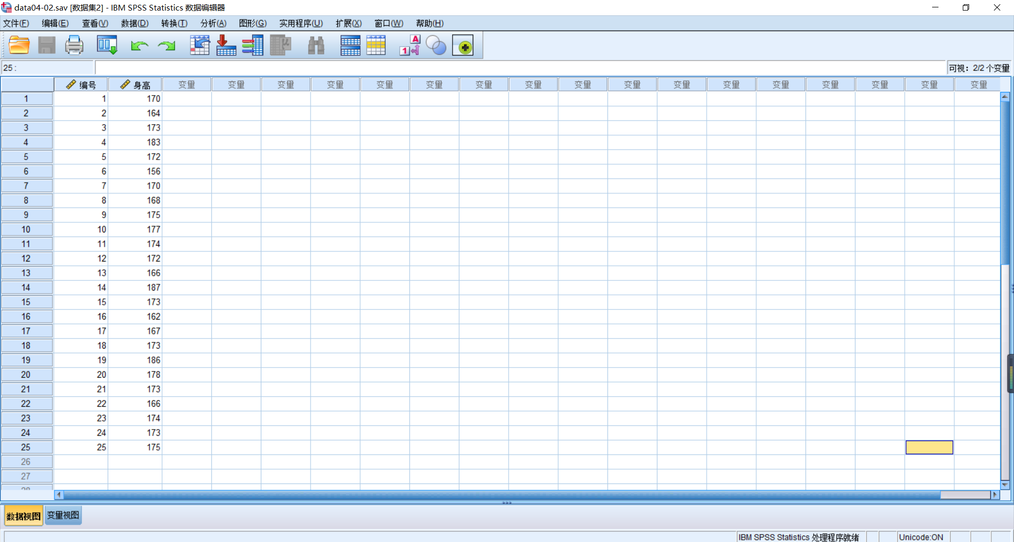1014x542 pixels.
Task: Select row header 25
Action: [x=26, y=447]
